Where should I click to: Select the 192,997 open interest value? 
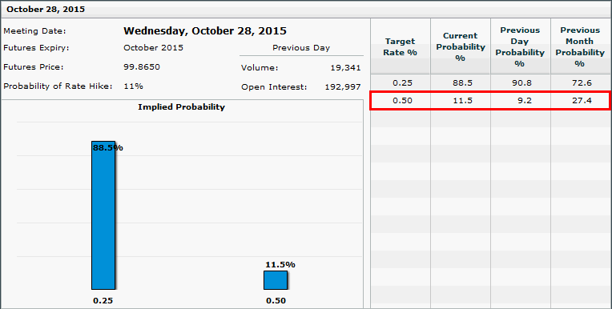tap(343, 87)
